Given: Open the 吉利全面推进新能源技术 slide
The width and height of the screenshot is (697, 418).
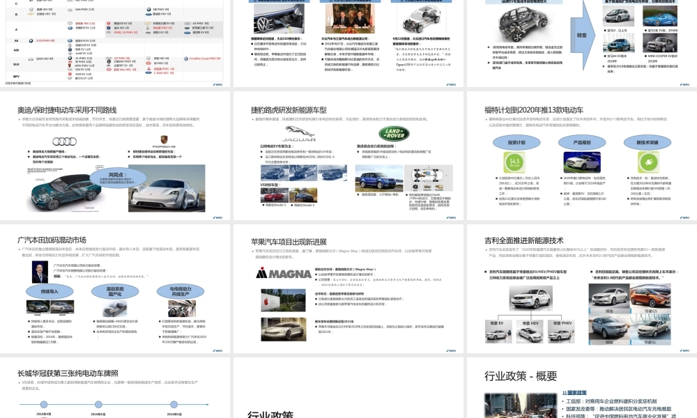Looking at the screenshot, I should pyautogui.click(x=580, y=293).
